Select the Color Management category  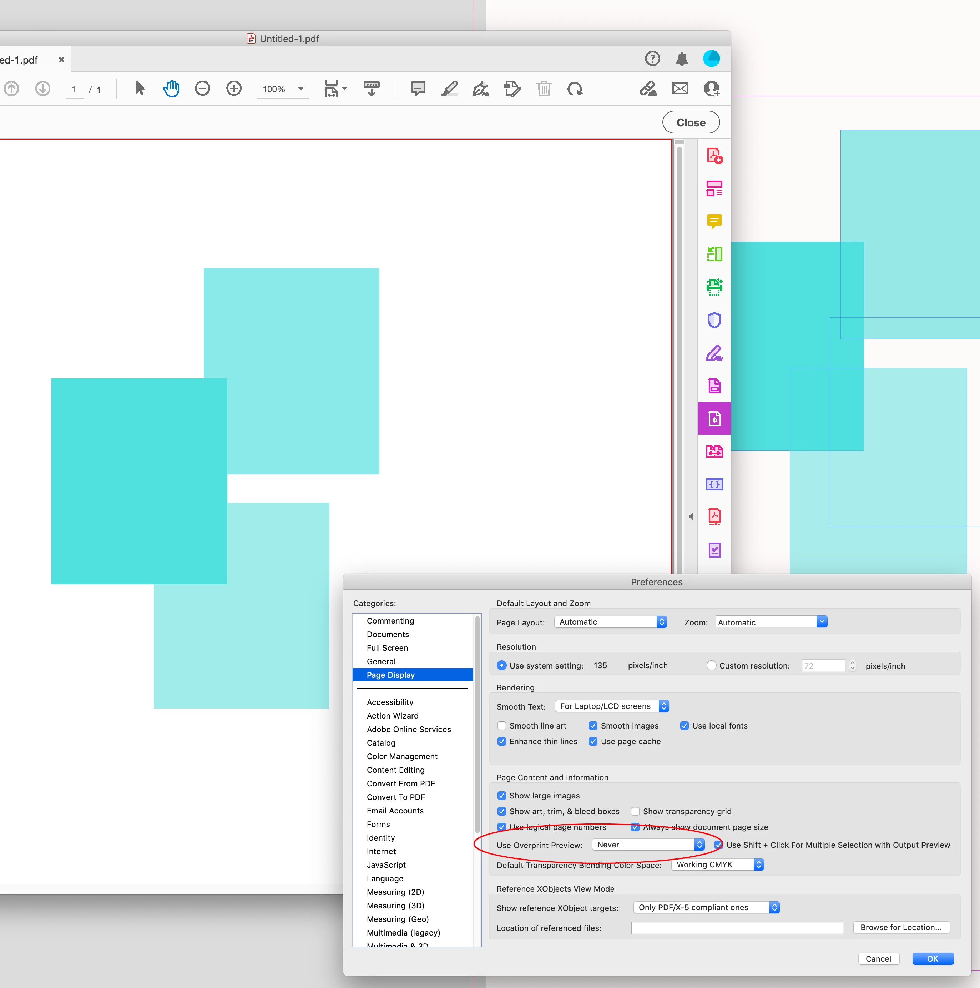(x=402, y=756)
